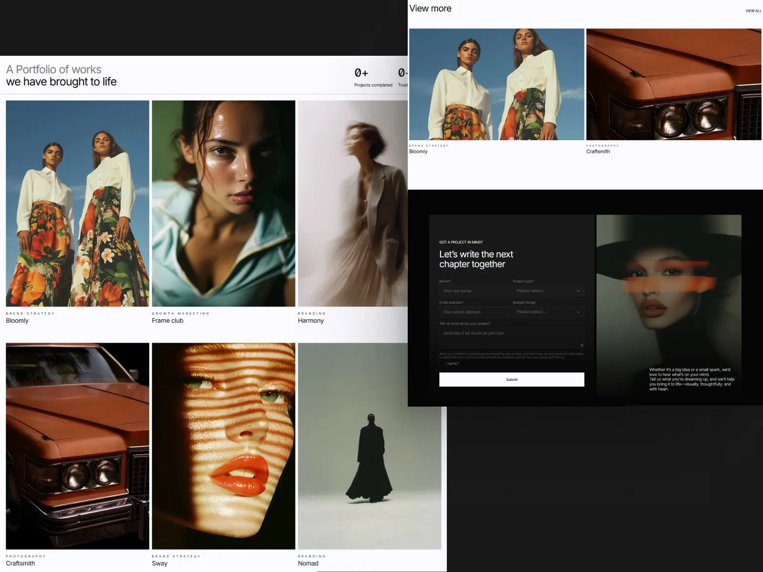Screen dimensions: 763x572
Task: Click the 'GROWTH MARKETING' category label
Action: coord(181,314)
